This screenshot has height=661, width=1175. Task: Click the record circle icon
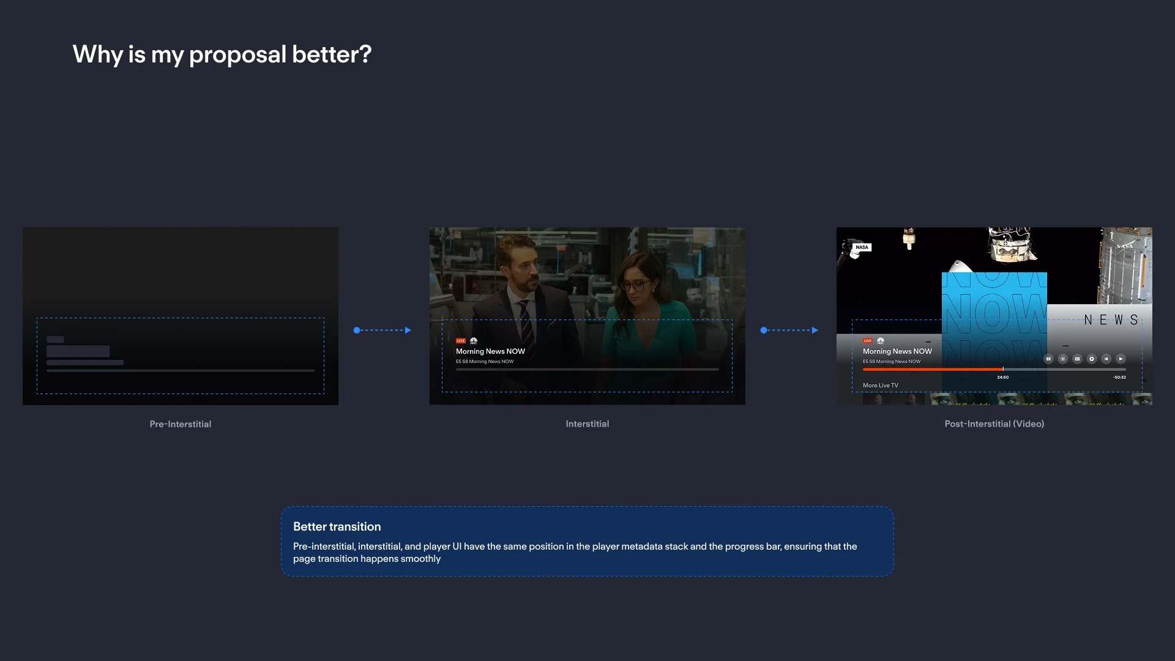(x=1063, y=359)
